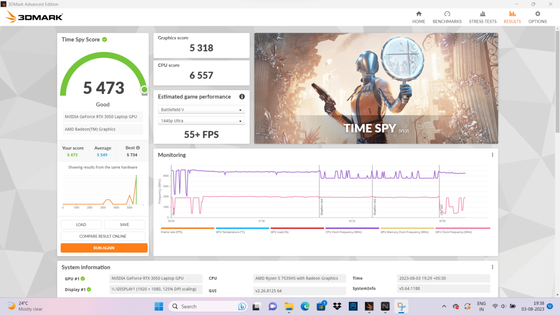Image resolution: width=560 pixels, height=315 pixels.
Task: Click the orange RUN AGAIN button
Action: (104, 248)
